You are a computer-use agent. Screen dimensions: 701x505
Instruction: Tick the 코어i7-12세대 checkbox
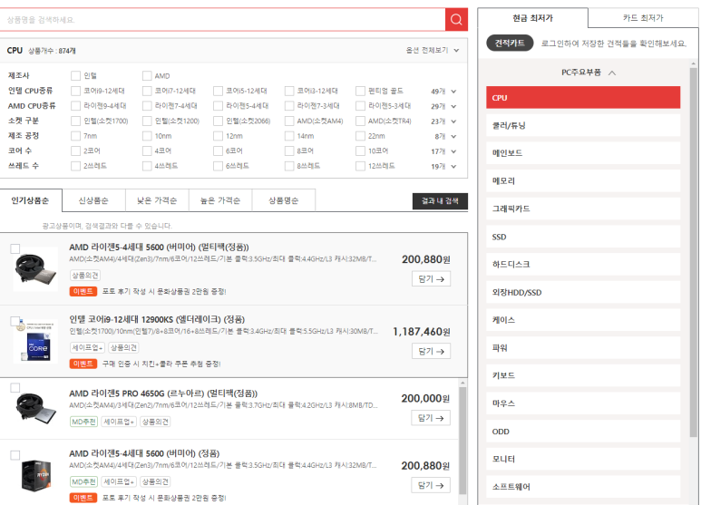pyautogui.click(x=147, y=91)
